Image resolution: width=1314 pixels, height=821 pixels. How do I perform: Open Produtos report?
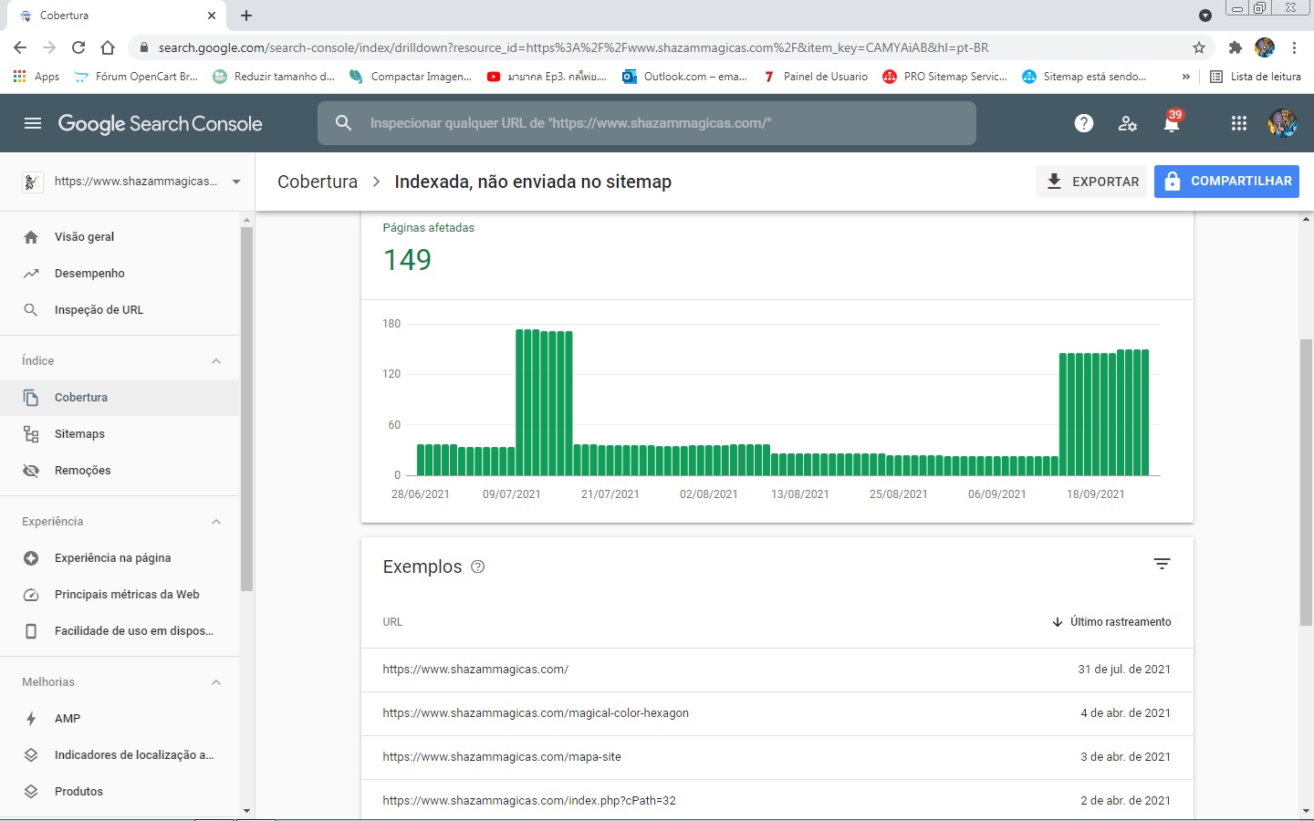pyautogui.click(x=120, y=792)
